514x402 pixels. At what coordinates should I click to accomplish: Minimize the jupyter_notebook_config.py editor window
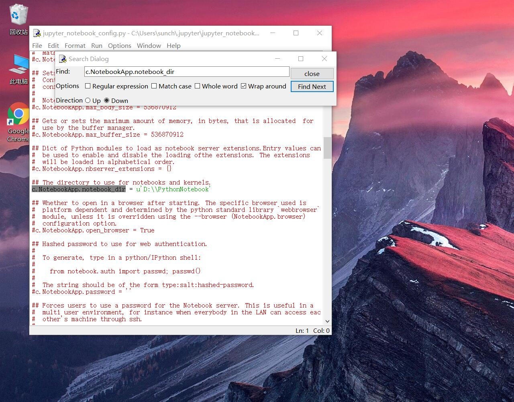coord(273,33)
